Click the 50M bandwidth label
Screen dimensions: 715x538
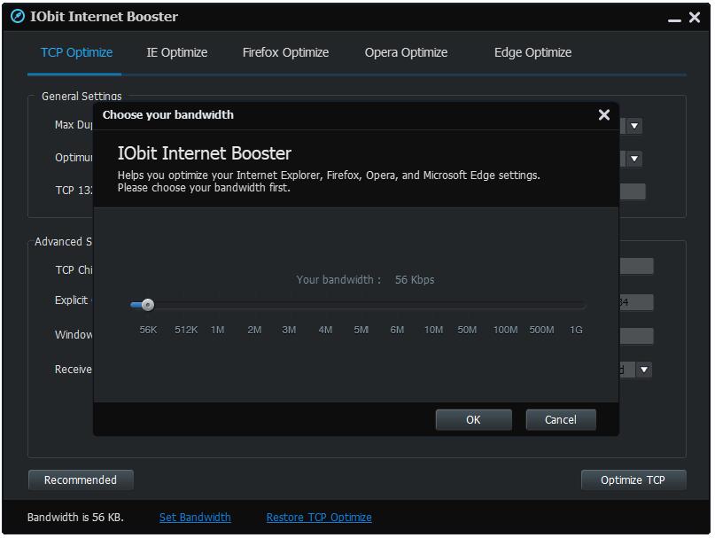[467, 330]
